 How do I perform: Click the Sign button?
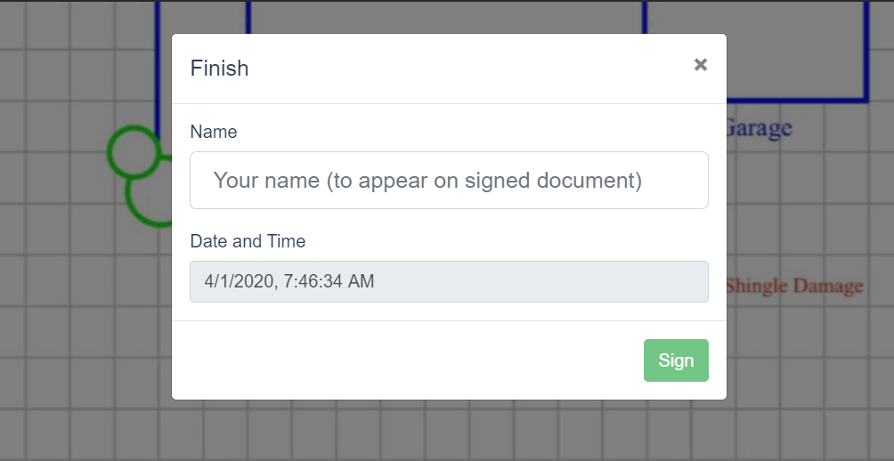(x=676, y=360)
